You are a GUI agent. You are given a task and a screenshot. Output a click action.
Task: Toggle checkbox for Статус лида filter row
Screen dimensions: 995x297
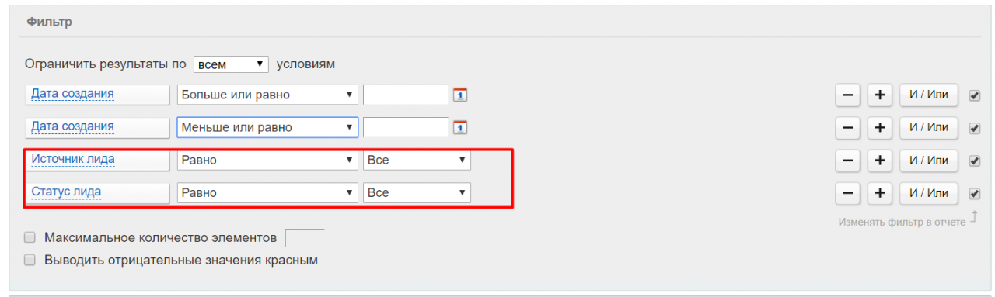[975, 194]
